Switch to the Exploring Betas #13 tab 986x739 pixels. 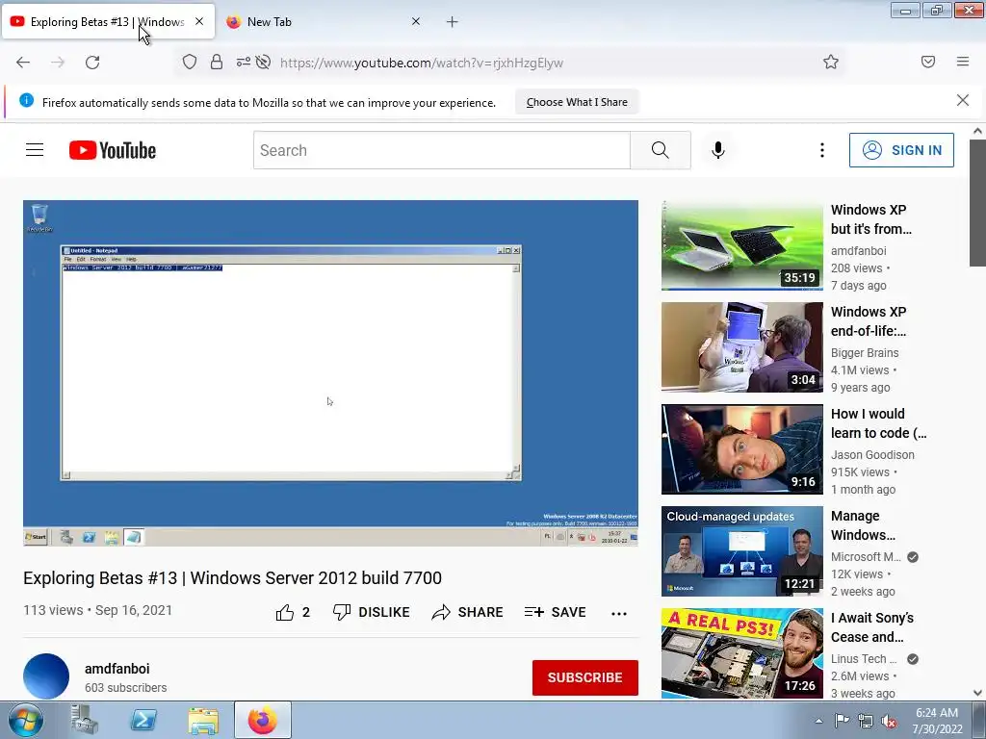pyautogui.click(x=108, y=22)
